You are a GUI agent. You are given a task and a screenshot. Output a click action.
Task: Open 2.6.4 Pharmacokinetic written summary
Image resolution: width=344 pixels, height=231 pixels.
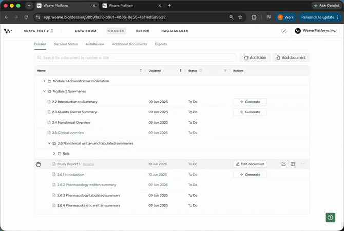tap(88, 205)
